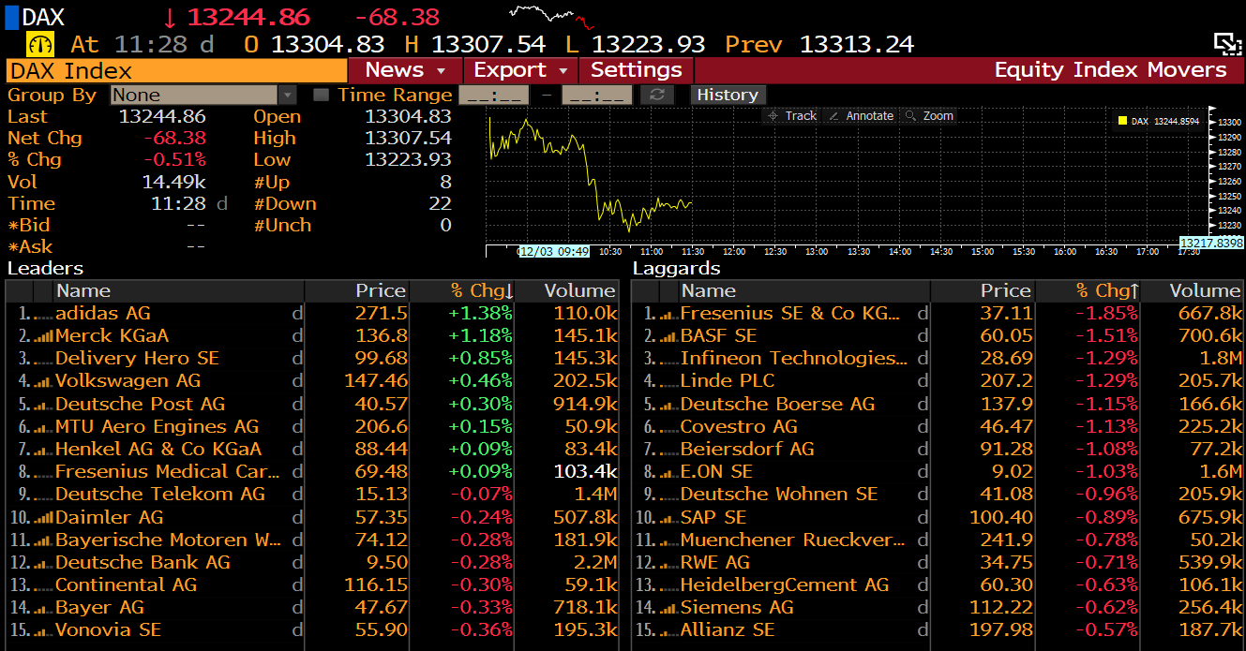The image size is (1246, 651).
Task: Select the Annotate pencil tool on the chart
Action: coord(862,116)
